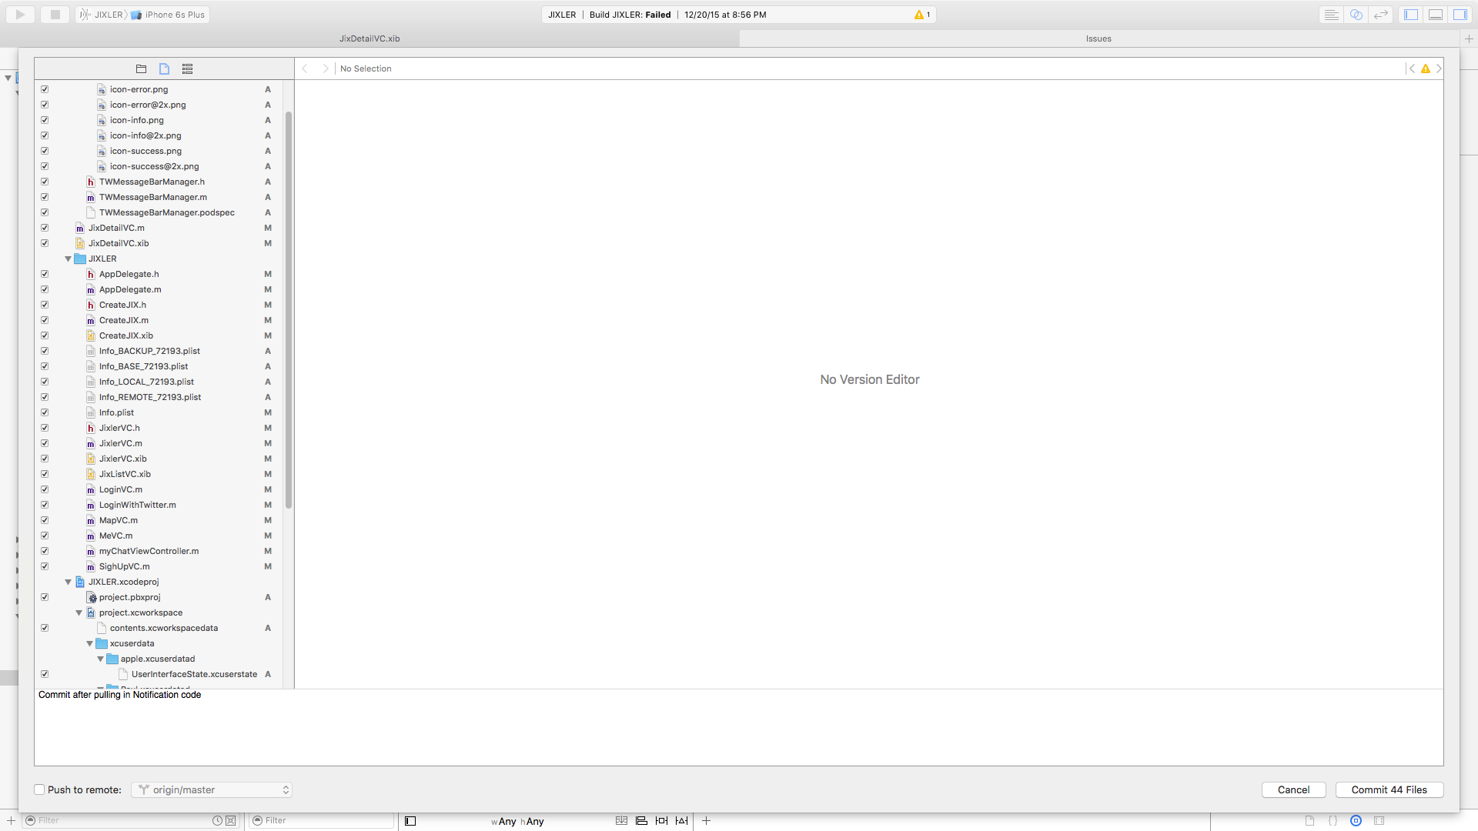Go back in version editor history
This screenshot has width=1478, height=831.
coord(305,68)
